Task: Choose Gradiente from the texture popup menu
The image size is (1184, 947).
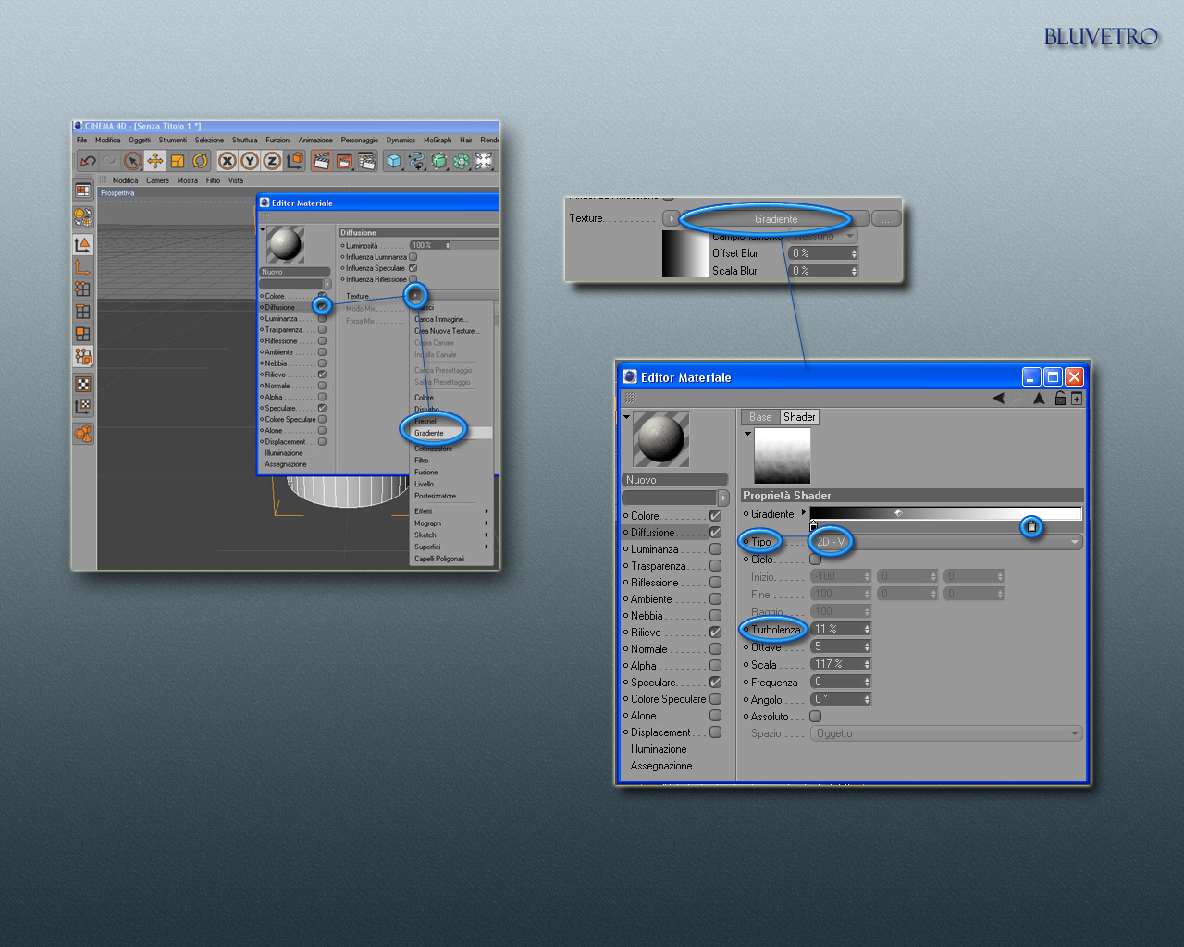Action: tap(451, 433)
